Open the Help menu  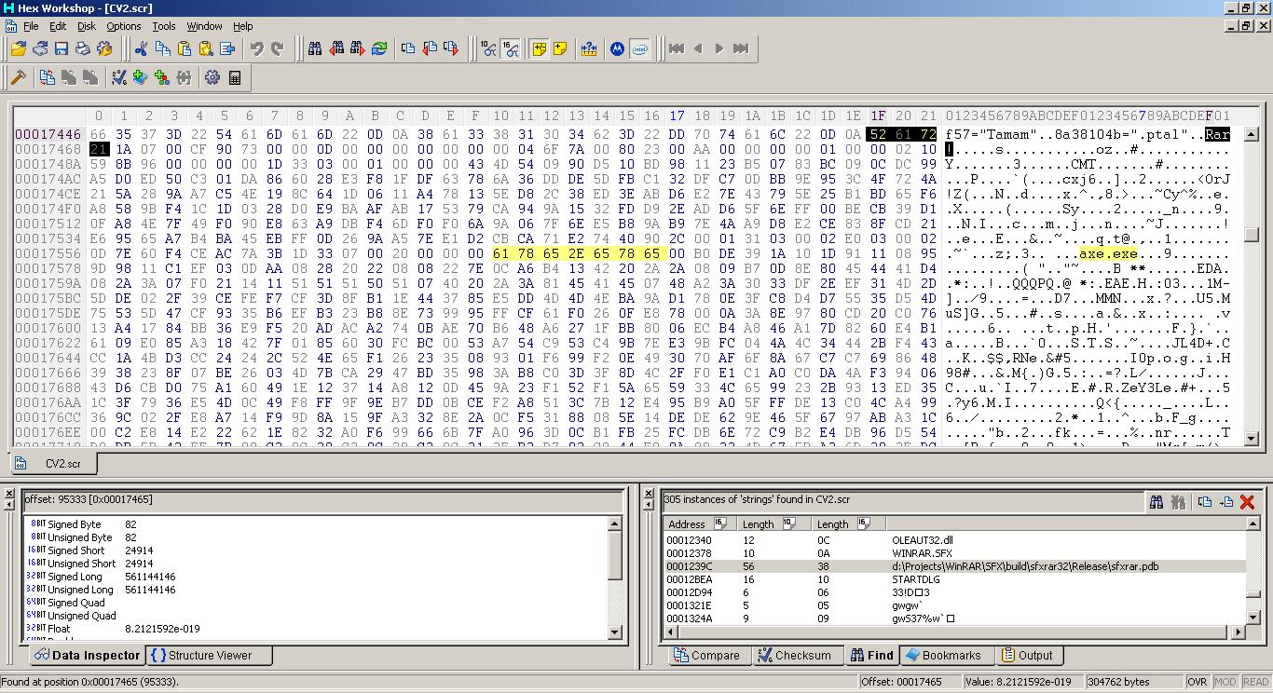click(x=243, y=26)
